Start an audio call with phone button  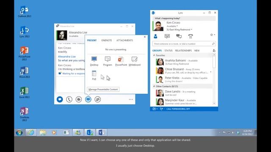coord(69,99)
